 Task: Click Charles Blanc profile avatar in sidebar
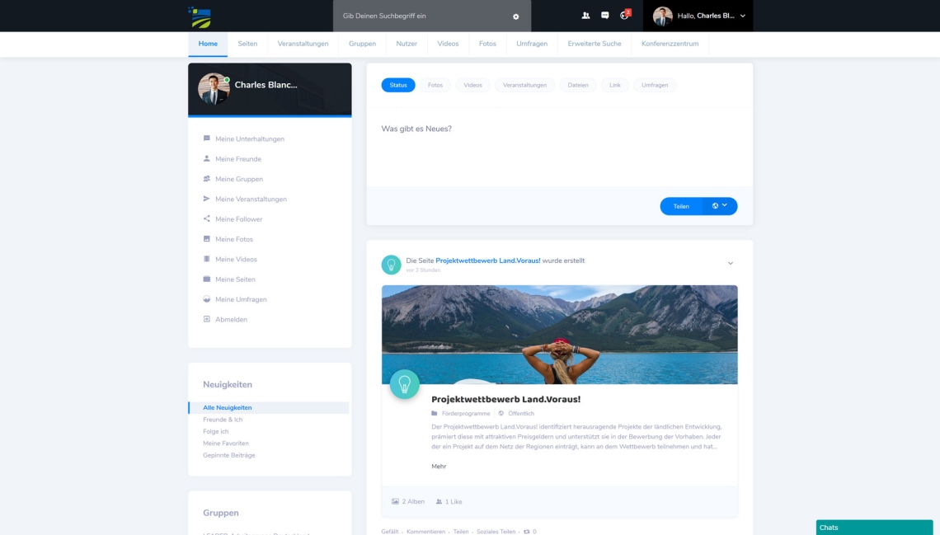tap(214, 89)
